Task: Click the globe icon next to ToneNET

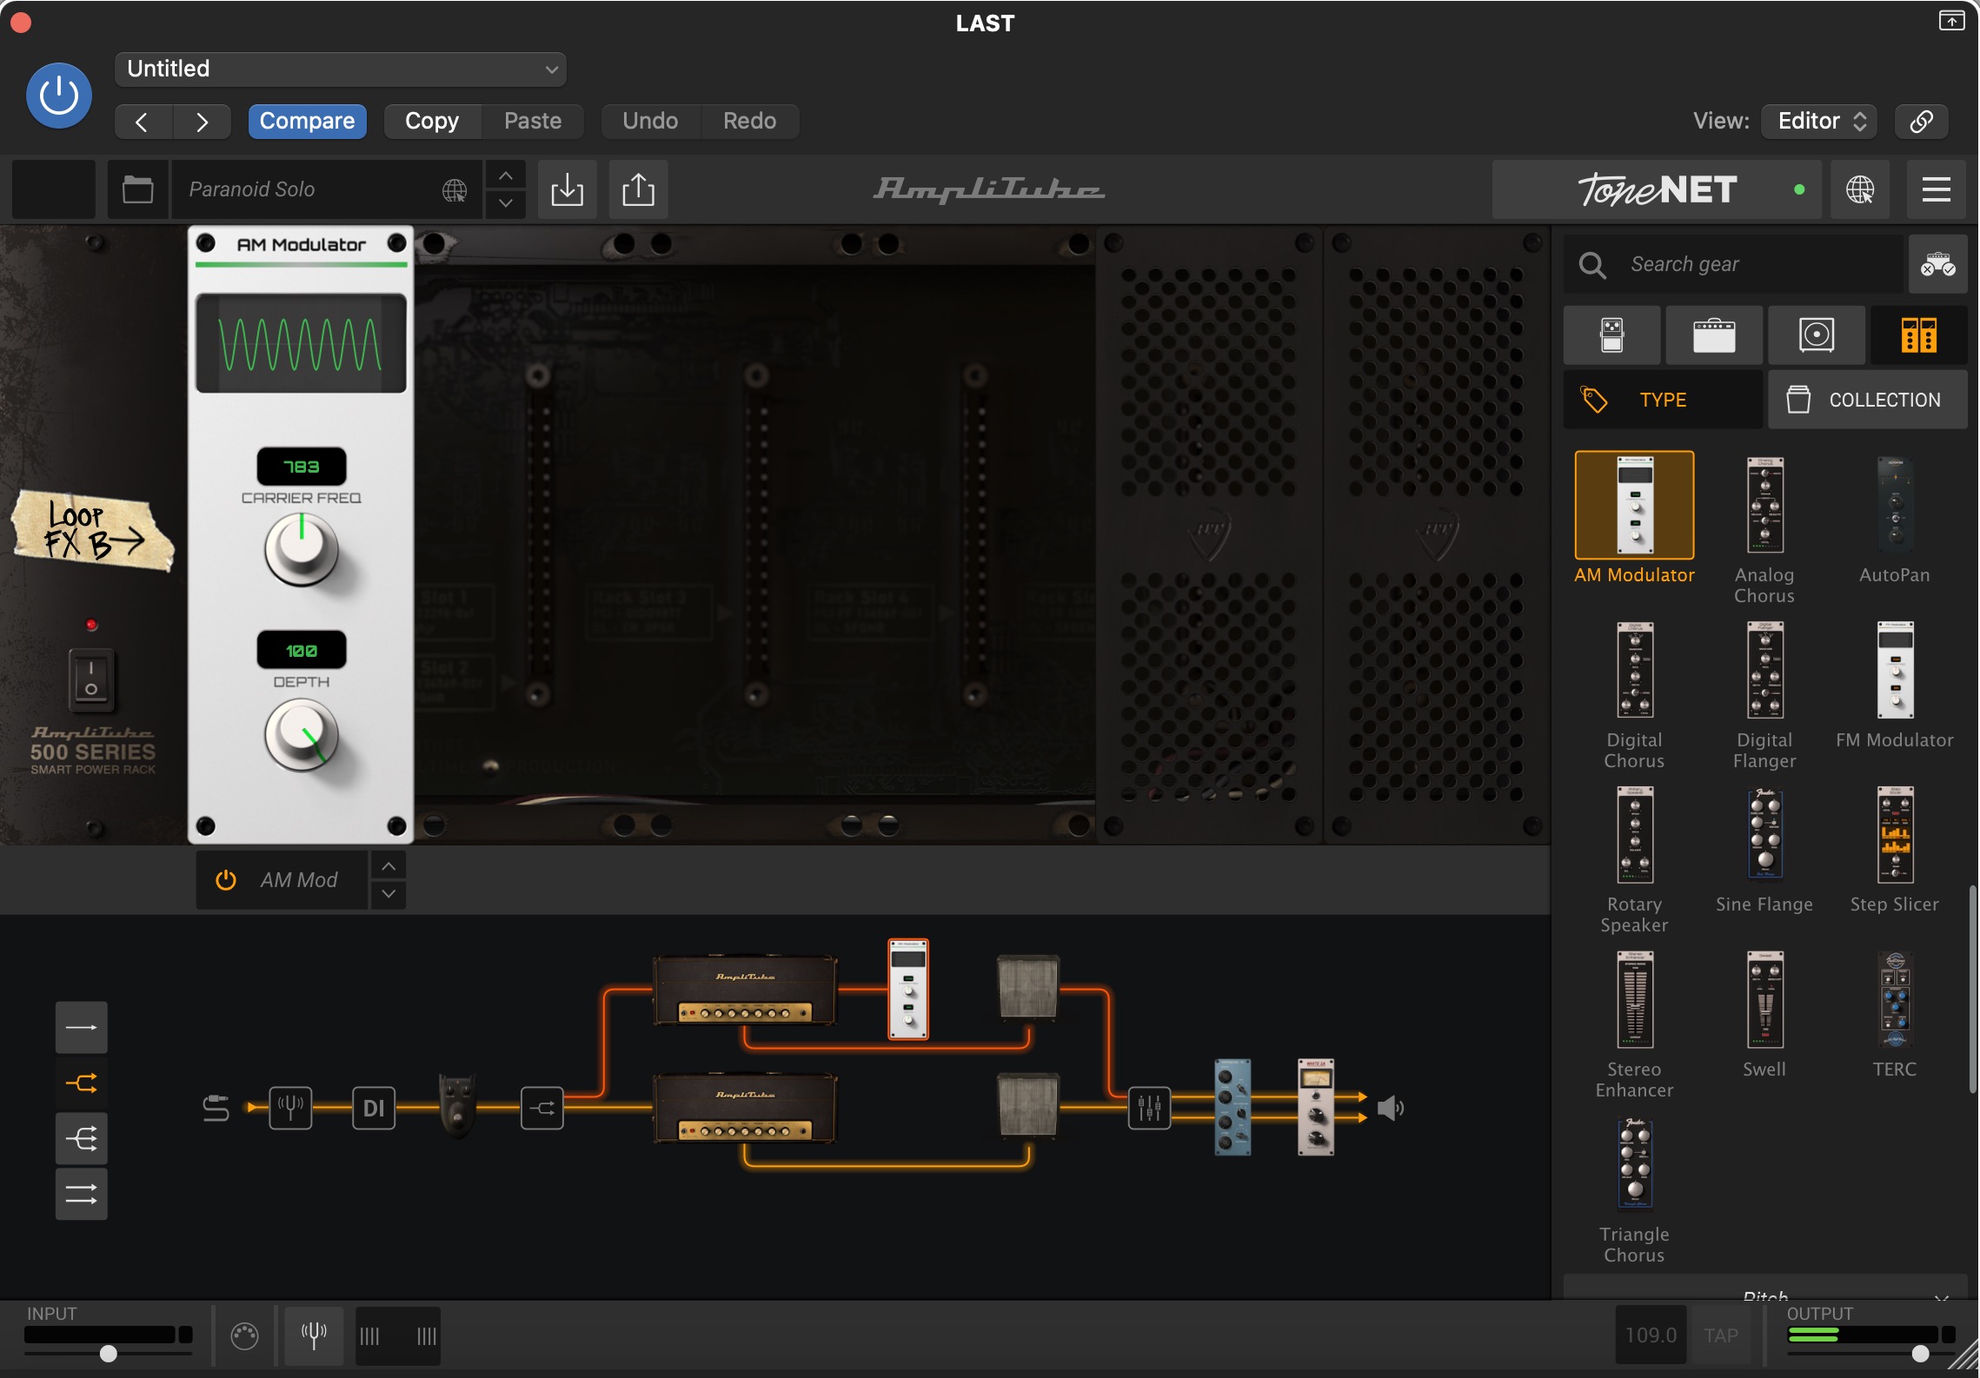Action: [x=1860, y=189]
